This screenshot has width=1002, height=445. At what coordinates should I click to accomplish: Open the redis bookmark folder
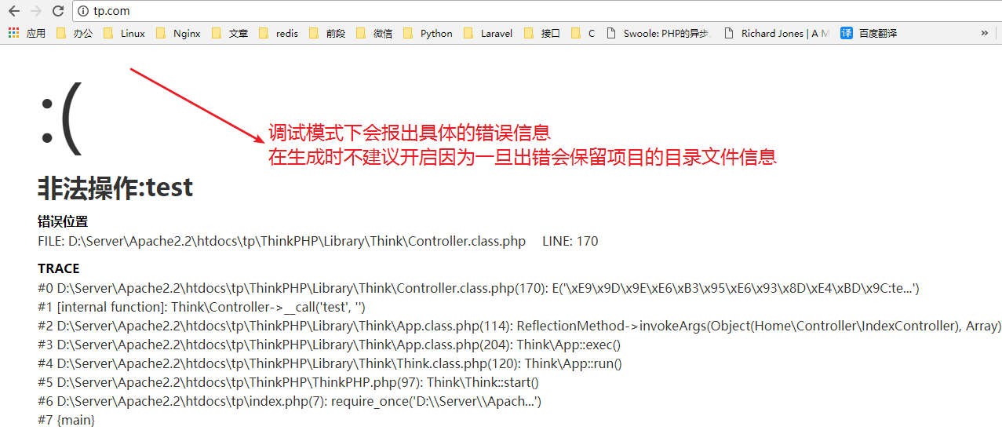[x=279, y=33]
